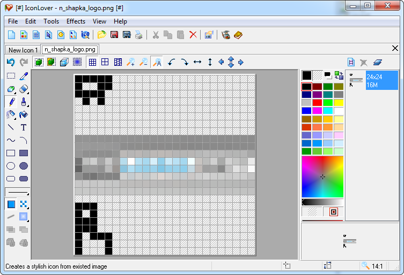
Task: Toggle the anti-aliasing drawing mode
Action: click(x=11, y=217)
